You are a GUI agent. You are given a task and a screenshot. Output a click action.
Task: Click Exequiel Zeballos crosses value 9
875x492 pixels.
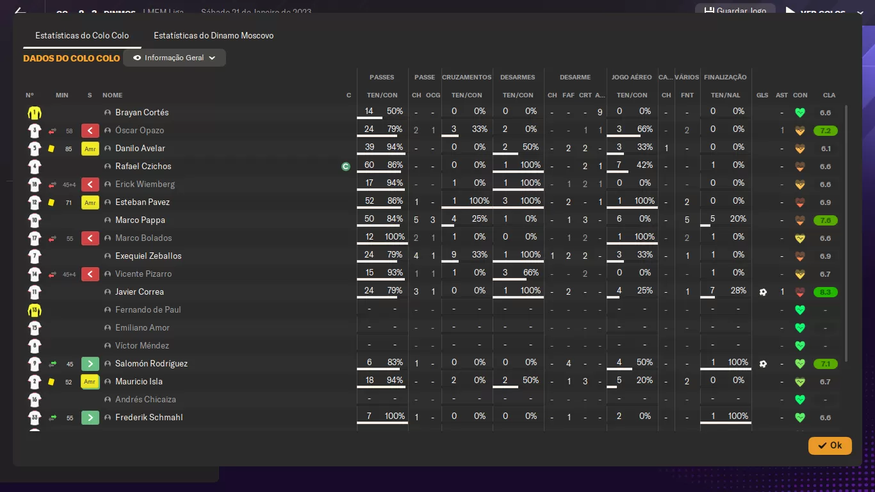coord(454,256)
